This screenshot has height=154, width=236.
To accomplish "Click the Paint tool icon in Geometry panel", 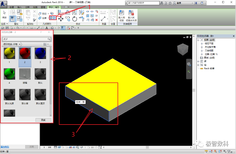I will [x=52, y=18].
